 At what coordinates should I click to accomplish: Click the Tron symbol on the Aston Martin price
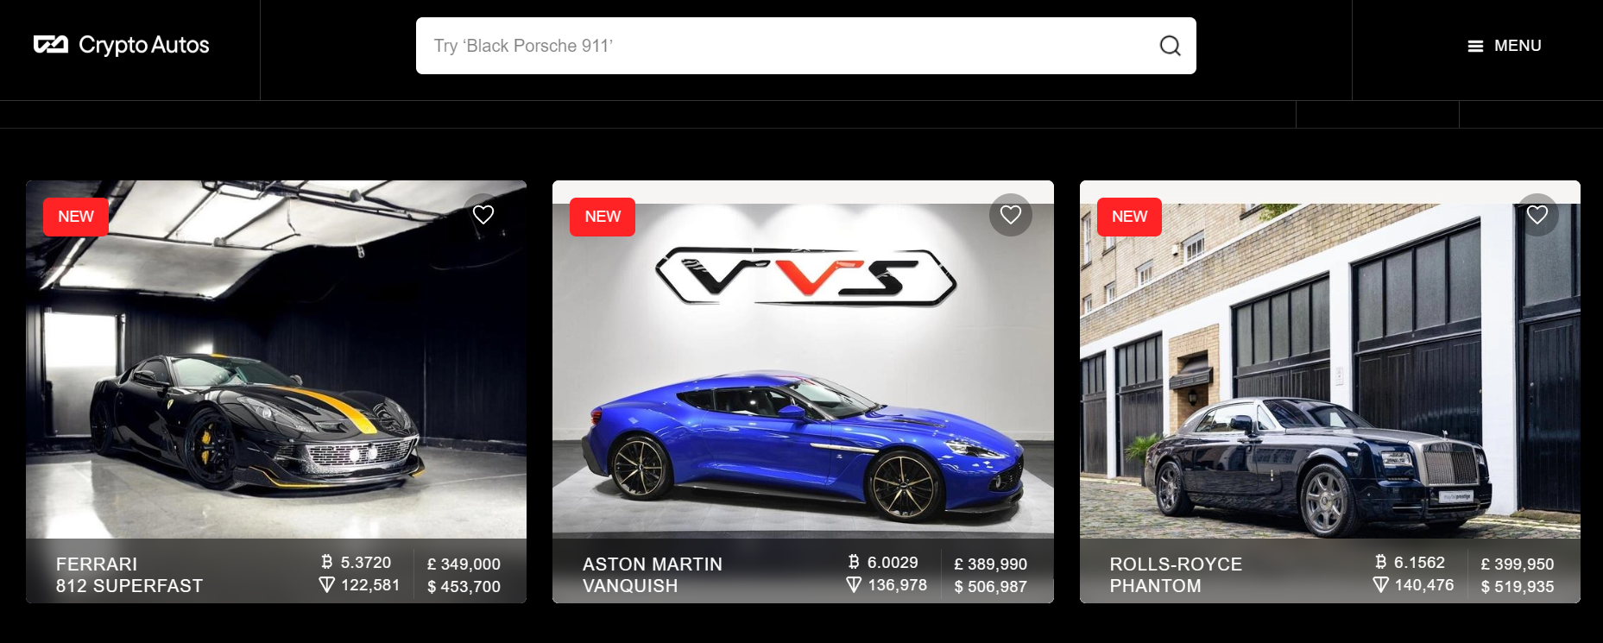(x=854, y=585)
